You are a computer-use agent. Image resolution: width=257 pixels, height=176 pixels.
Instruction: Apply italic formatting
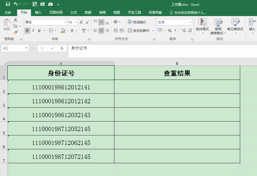33,31
